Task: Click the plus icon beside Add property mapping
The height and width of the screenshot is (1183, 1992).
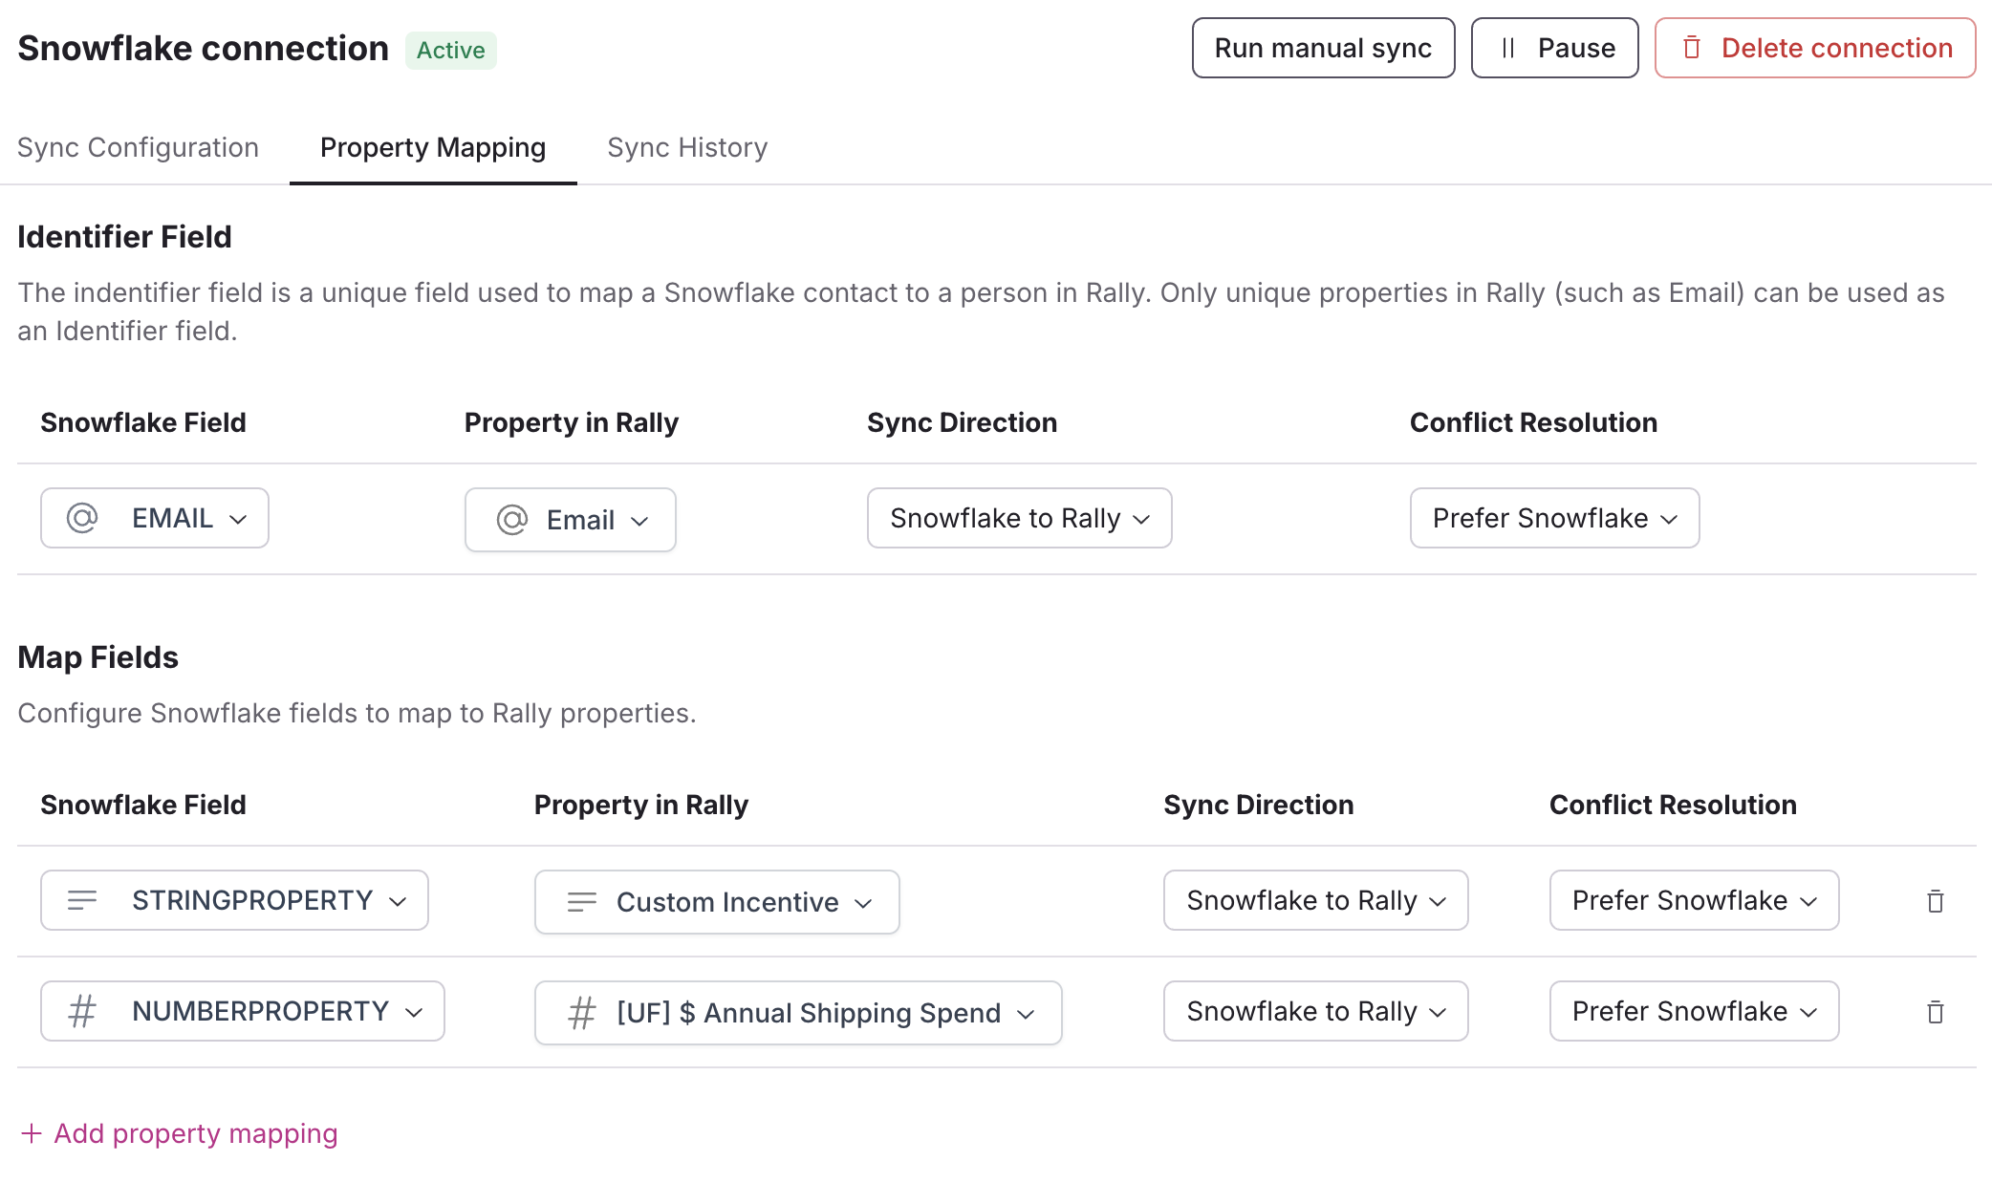Action: point(32,1133)
